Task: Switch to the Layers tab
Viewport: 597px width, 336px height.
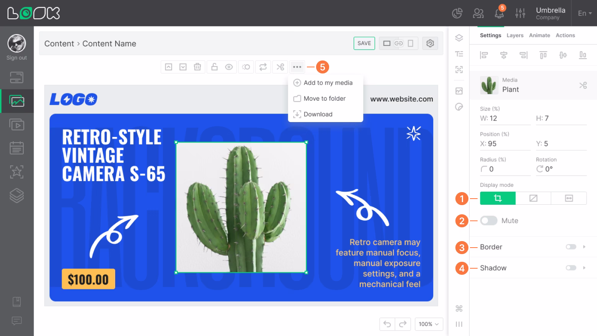Action: 515,35
